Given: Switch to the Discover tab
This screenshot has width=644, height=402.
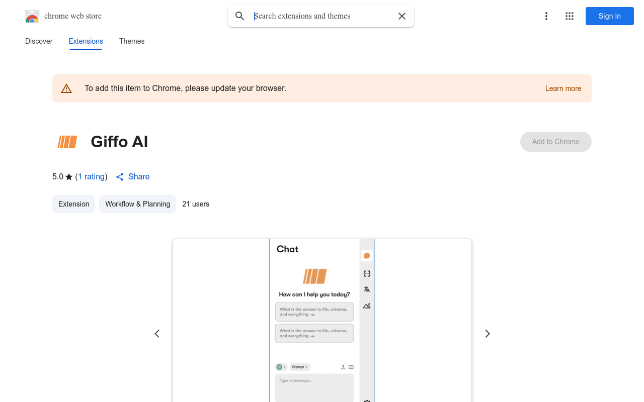Looking at the screenshot, I should pyautogui.click(x=39, y=41).
